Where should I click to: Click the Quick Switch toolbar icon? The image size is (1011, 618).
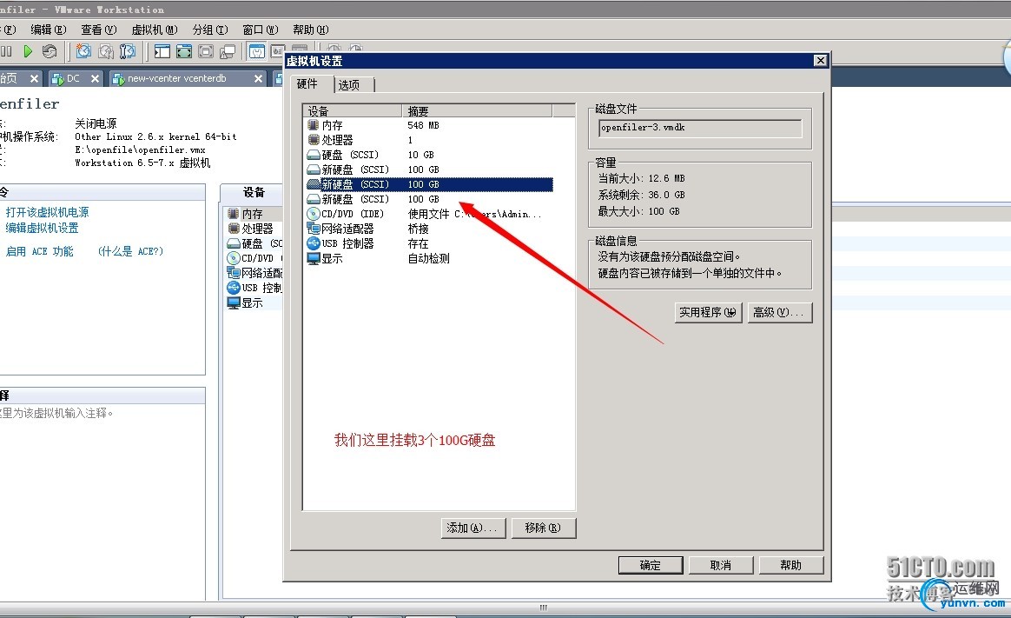(206, 51)
